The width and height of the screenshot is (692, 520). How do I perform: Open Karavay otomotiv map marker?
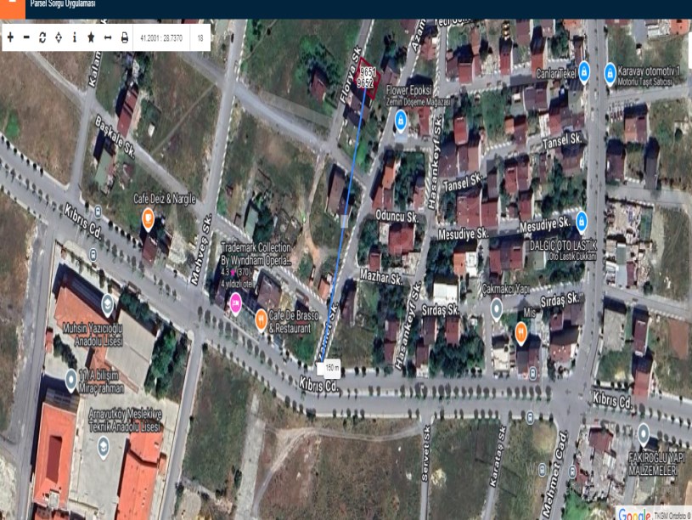coord(610,74)
